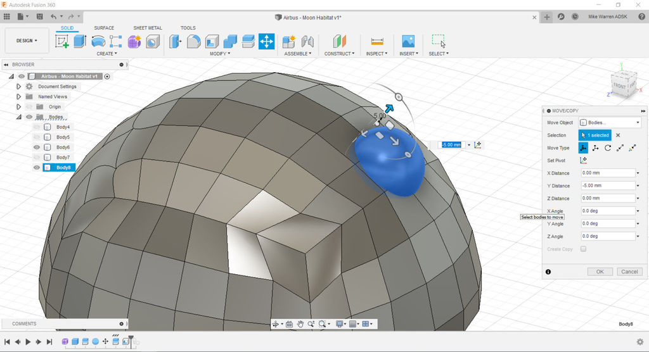Activate the Move/Copy toolbar icon

click(x=267, y=41)
